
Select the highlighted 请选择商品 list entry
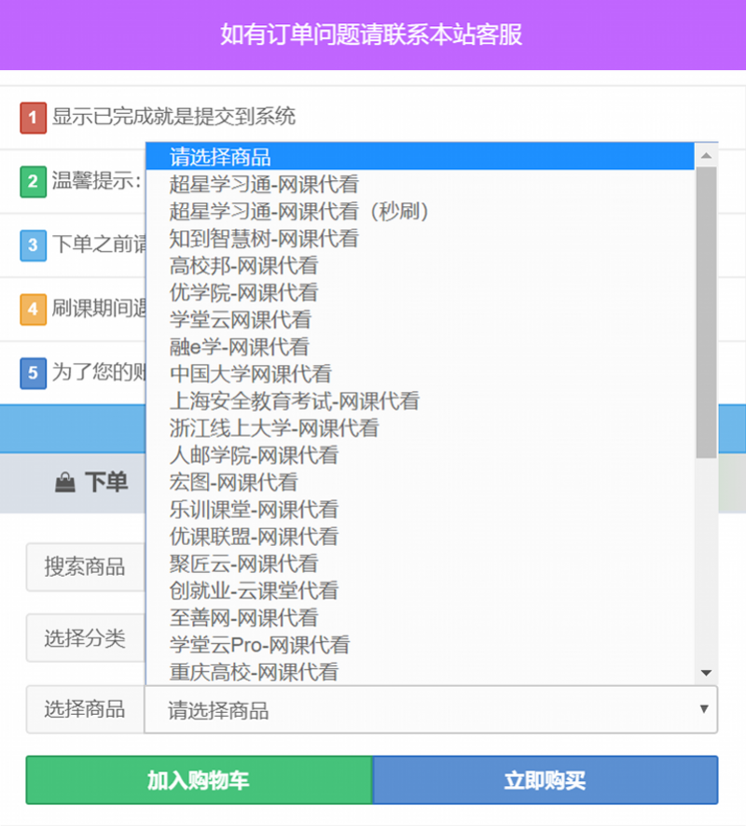click(221, 157)
